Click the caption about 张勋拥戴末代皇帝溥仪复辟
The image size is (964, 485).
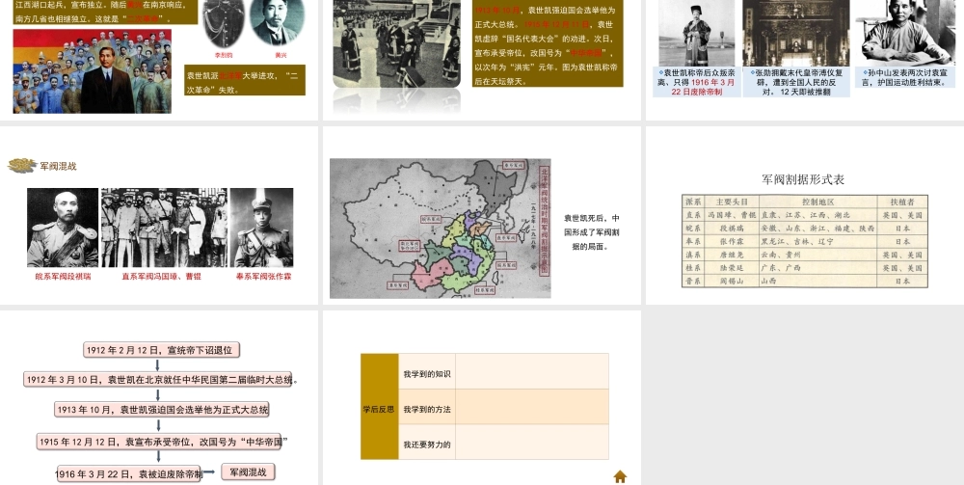coord(796,82)
